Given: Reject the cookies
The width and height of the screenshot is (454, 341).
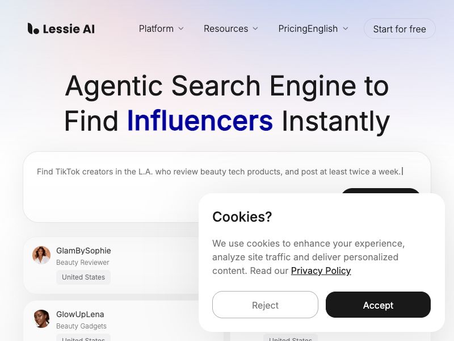Looking at the screenshot, I should [265, 305].
